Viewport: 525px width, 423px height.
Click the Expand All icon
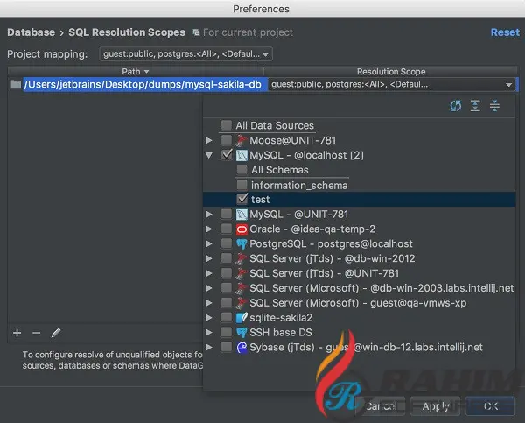[x=475, y=106]
